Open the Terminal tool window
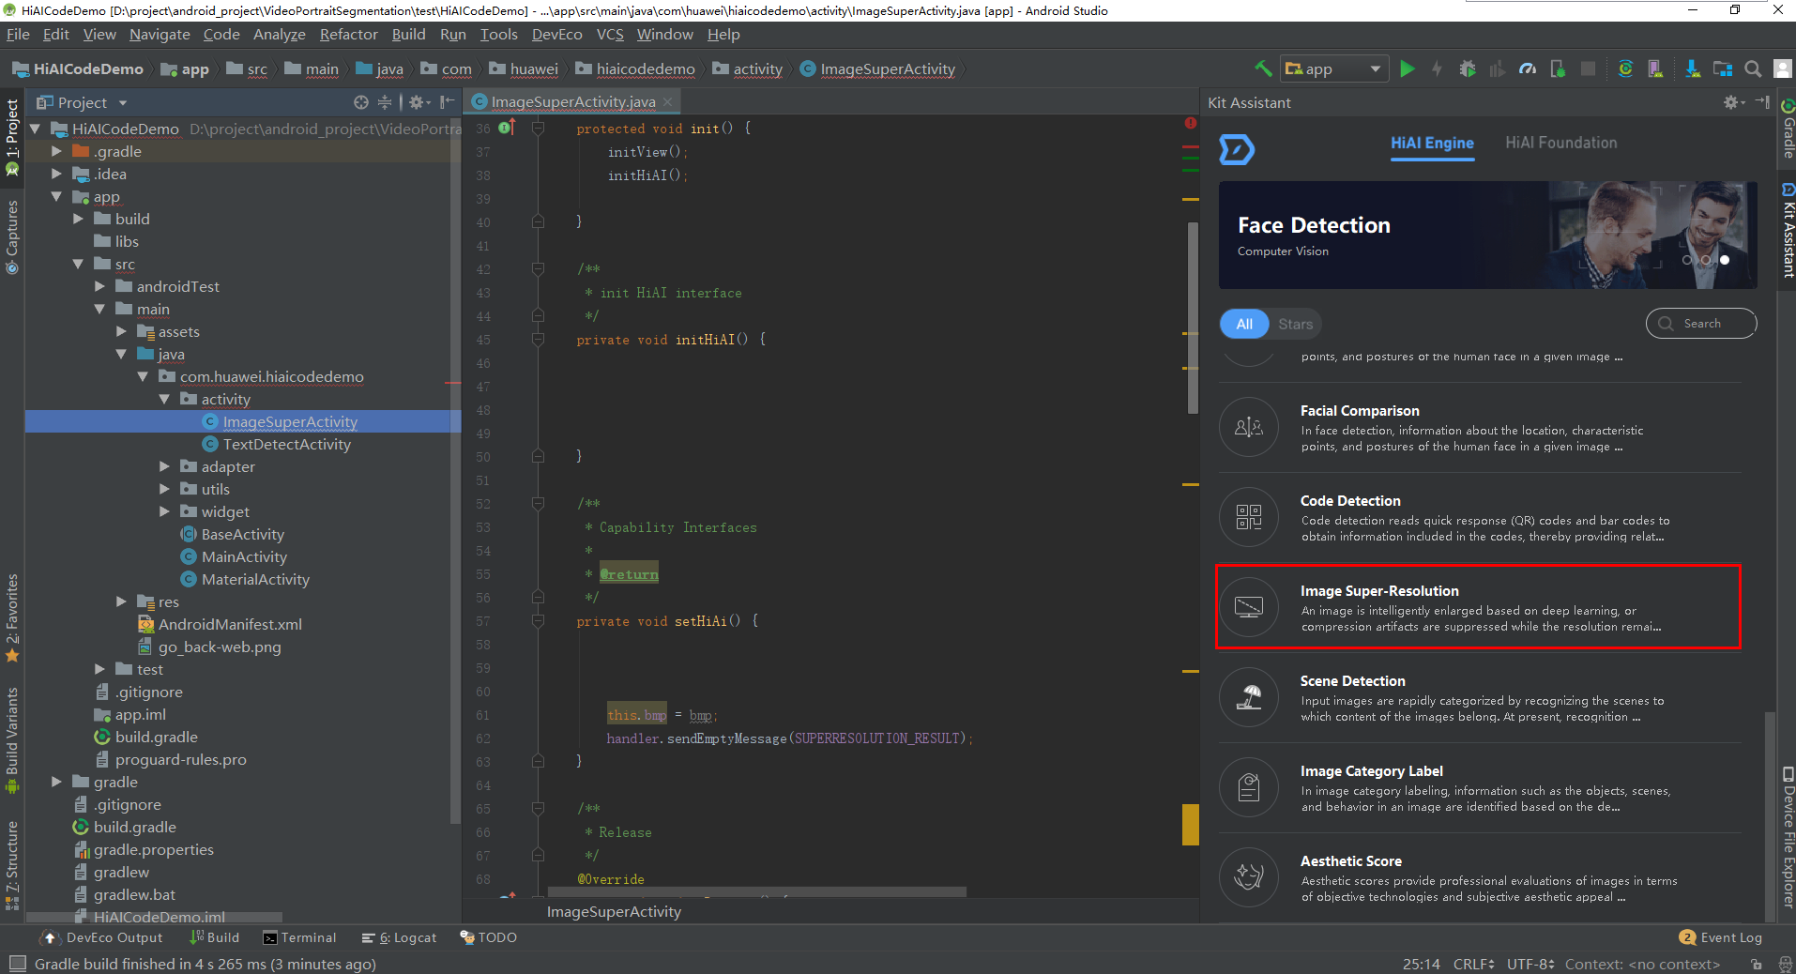Image resolution: width=1796 pixels, height=974 pixels. click(299, 937)
